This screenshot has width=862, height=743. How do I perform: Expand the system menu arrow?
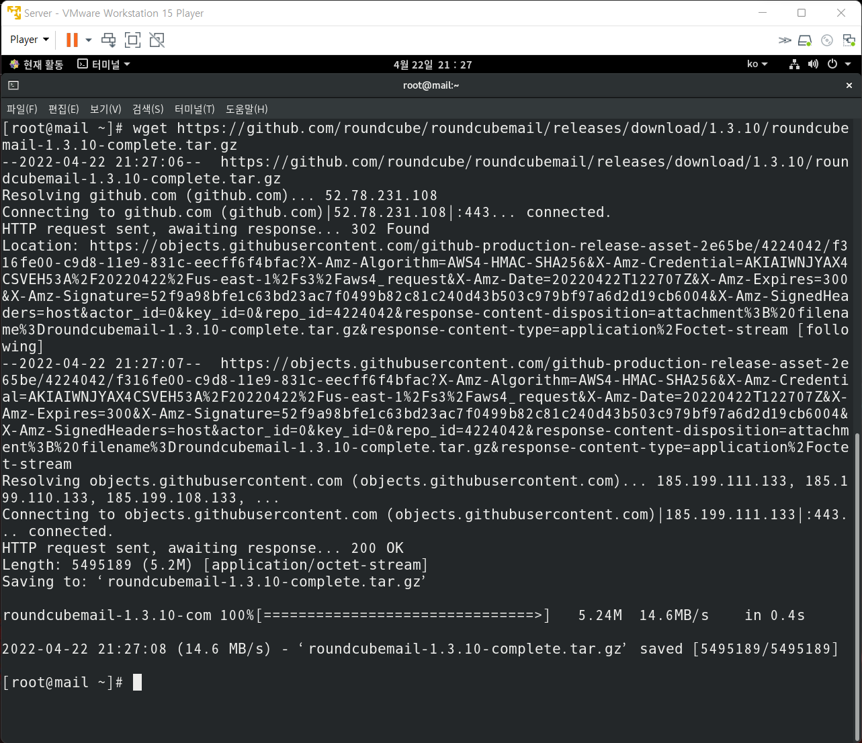pyautogui.click(x=848, y=64)
